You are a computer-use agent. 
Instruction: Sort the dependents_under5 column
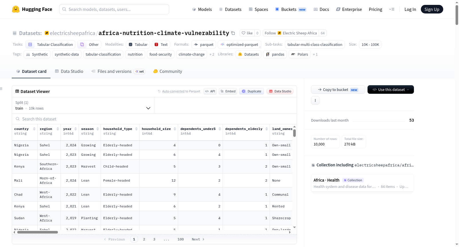(220, 129)
